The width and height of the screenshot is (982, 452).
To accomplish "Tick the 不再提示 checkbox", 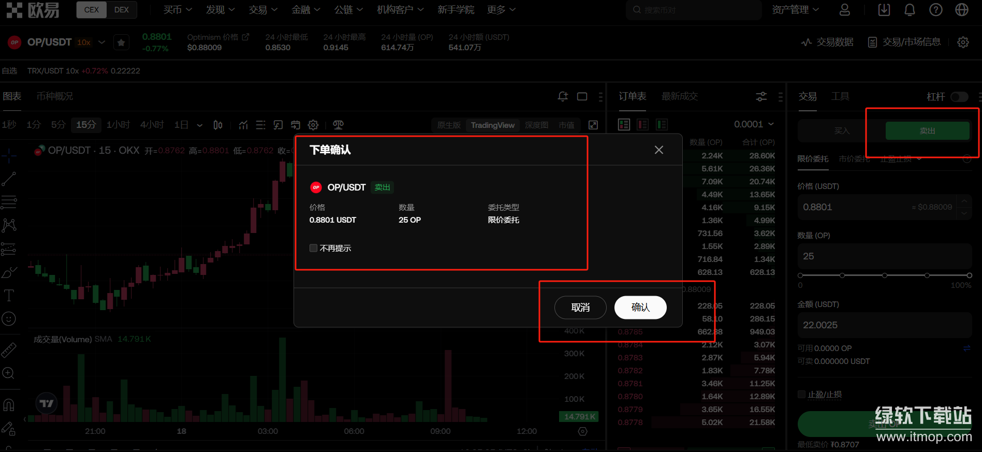I will 313,248.
